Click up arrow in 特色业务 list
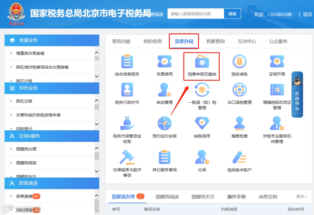314x215 pixels. (x=97, y=100)
